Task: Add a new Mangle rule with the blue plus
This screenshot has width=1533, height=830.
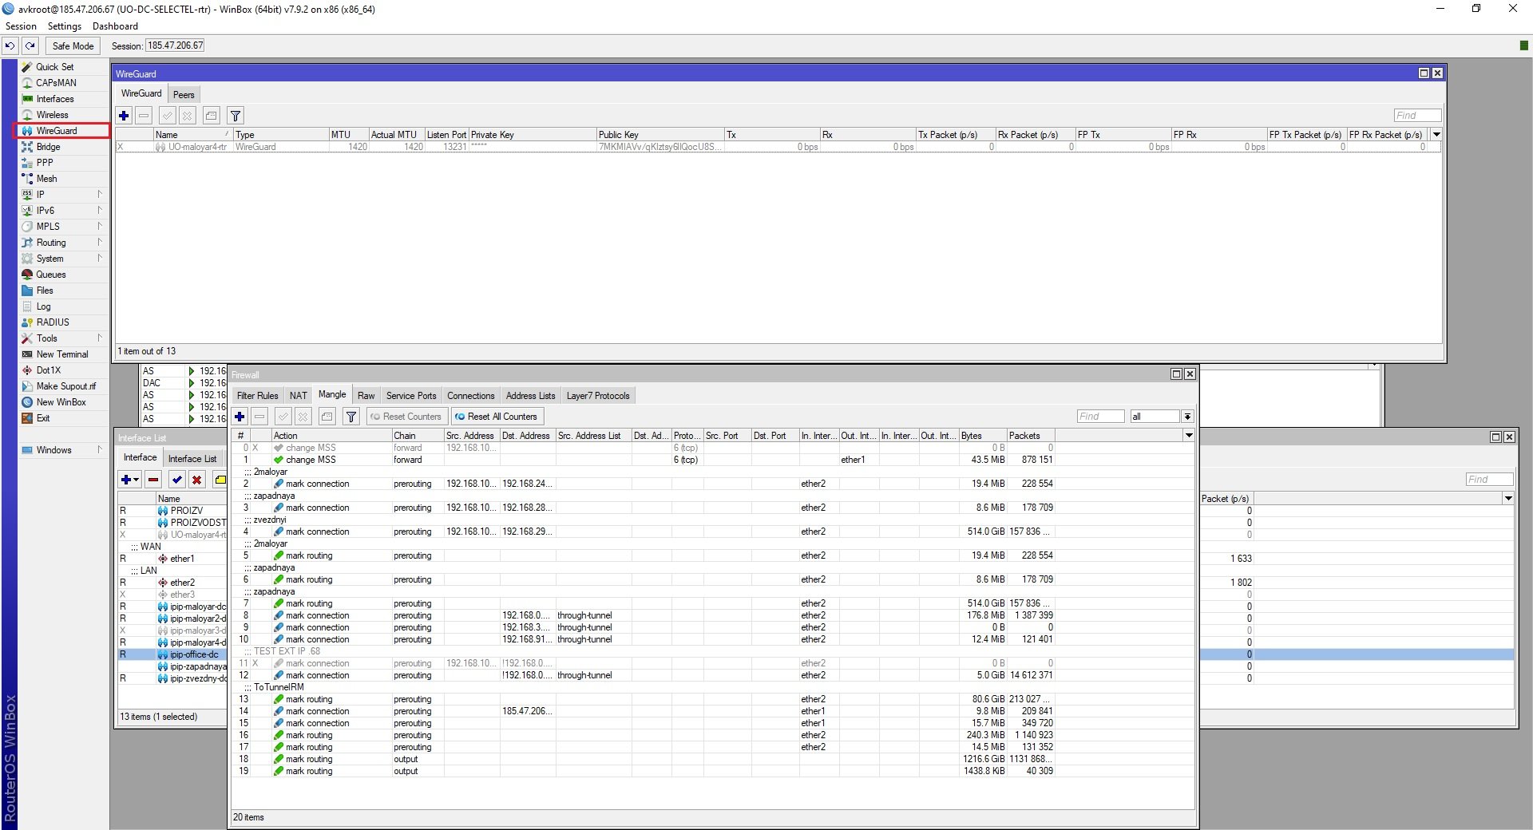Action: click(240, 417)
